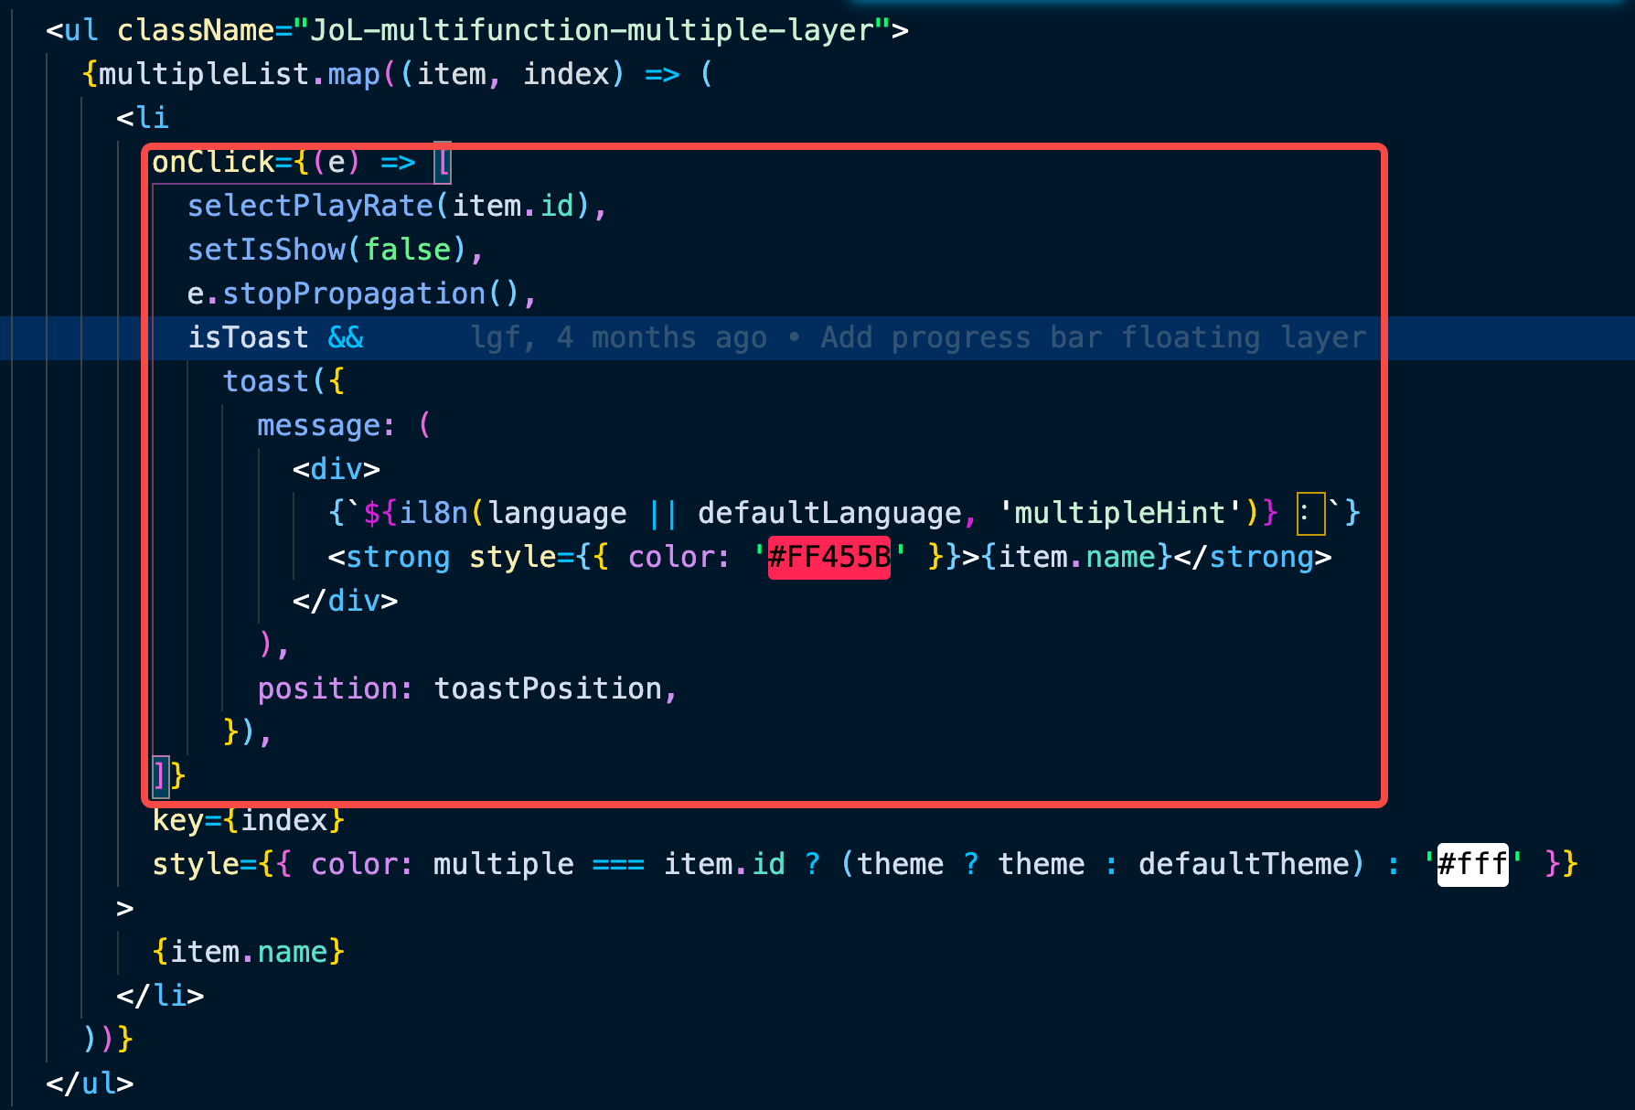Click the message property key
This screenshot has width=1635, height=1110.
[319, 425]
